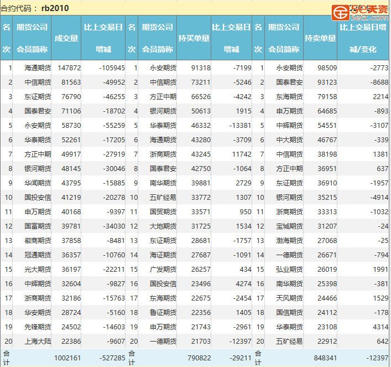Image resolution: width=391 pixels, height=367 pixels.
Task: Select 永安期货 with long position 91318
Action: click(163, 68)
